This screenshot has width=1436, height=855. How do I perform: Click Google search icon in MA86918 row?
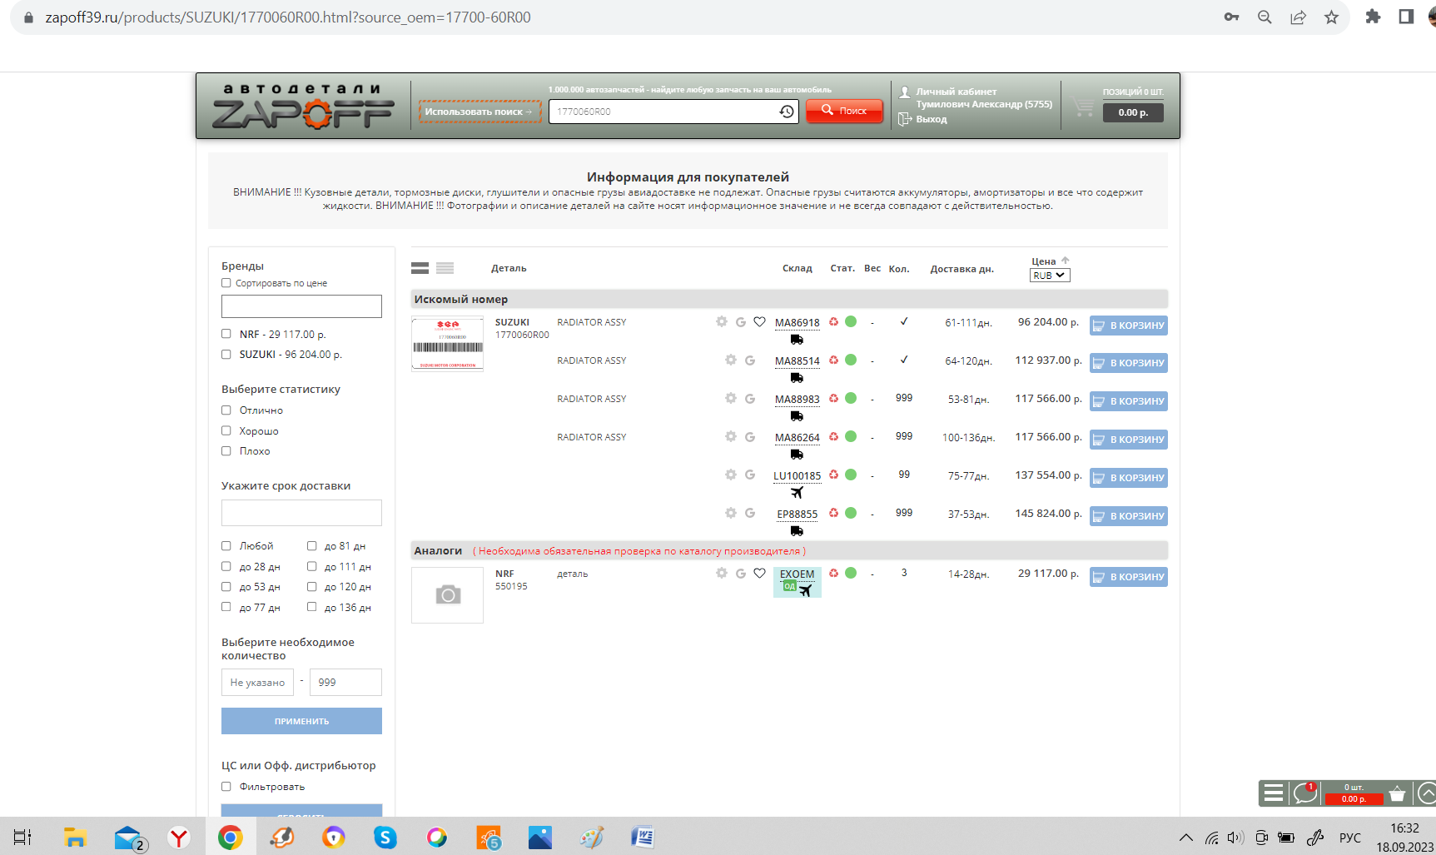tap(741, 321)
